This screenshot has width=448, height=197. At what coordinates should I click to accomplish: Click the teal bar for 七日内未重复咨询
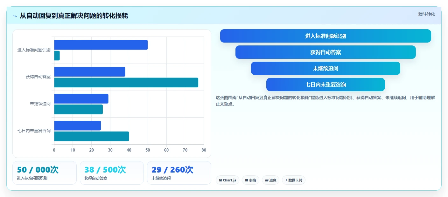click(x=91, y=136)
